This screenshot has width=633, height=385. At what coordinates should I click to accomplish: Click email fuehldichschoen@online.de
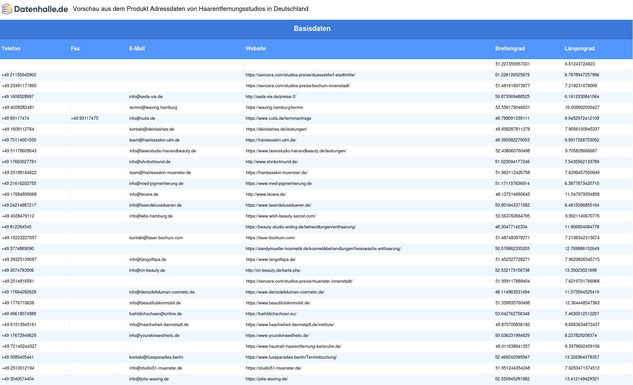(x=155, y=314)
